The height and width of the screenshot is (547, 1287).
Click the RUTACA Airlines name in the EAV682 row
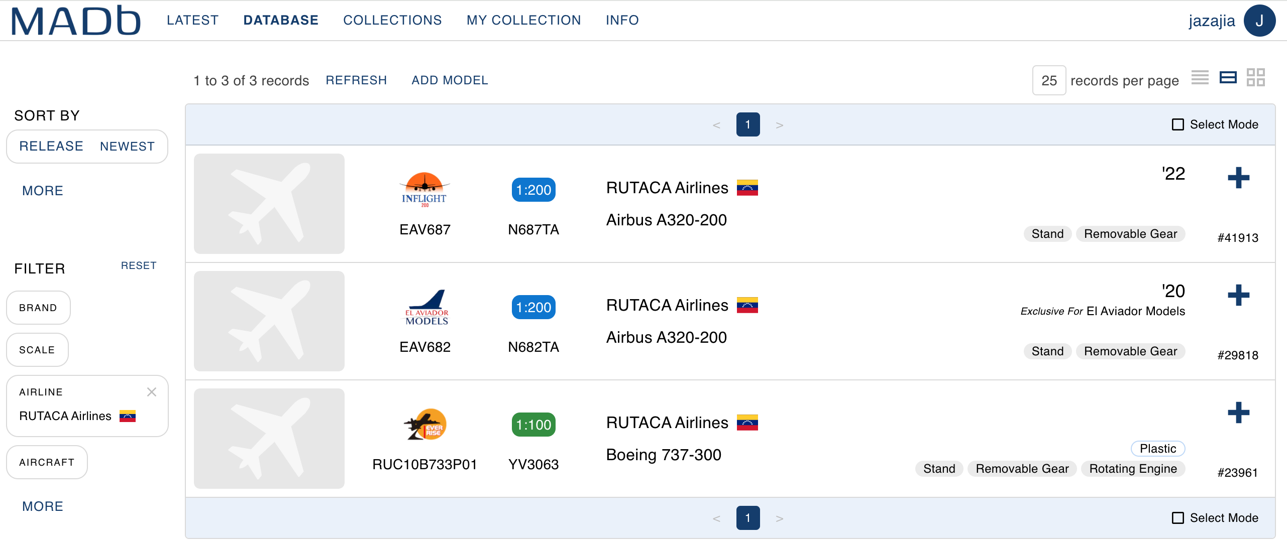667,305
